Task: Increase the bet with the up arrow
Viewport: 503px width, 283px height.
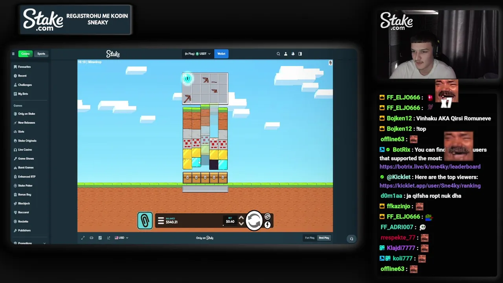Action: [241, 218]
